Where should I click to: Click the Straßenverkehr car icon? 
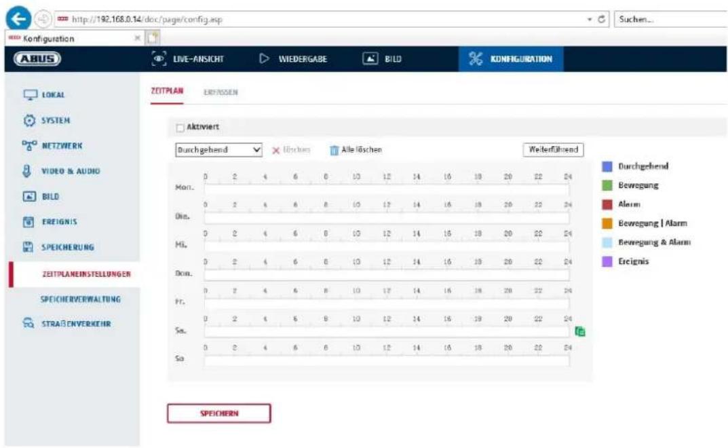click(28, 324)
